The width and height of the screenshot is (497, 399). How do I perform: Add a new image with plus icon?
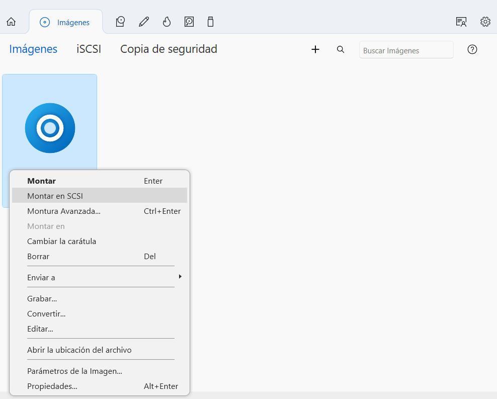(315, 49)
